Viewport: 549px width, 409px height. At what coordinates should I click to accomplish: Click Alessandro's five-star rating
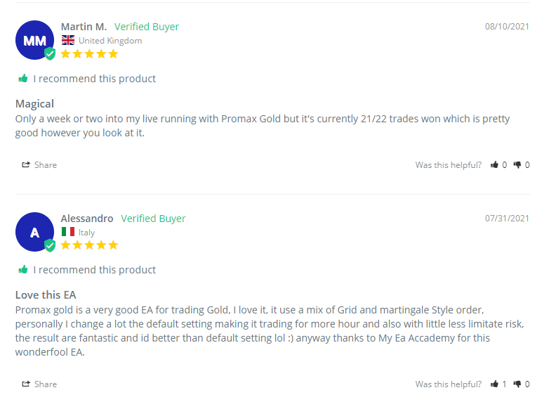click(x=89, y=245)
